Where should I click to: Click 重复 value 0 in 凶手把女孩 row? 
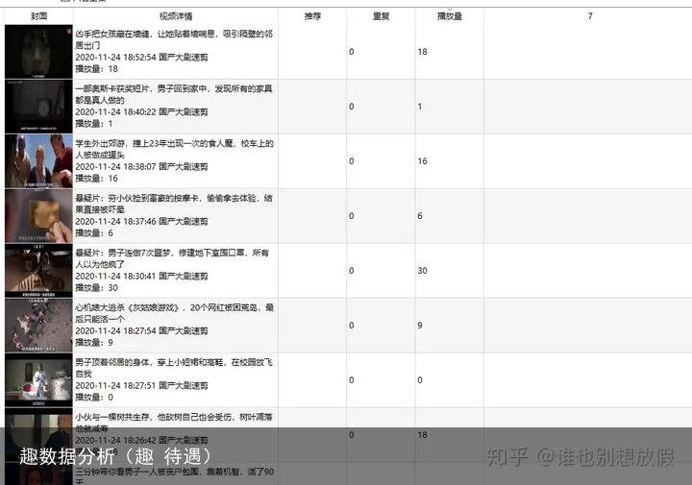[352, 52]
